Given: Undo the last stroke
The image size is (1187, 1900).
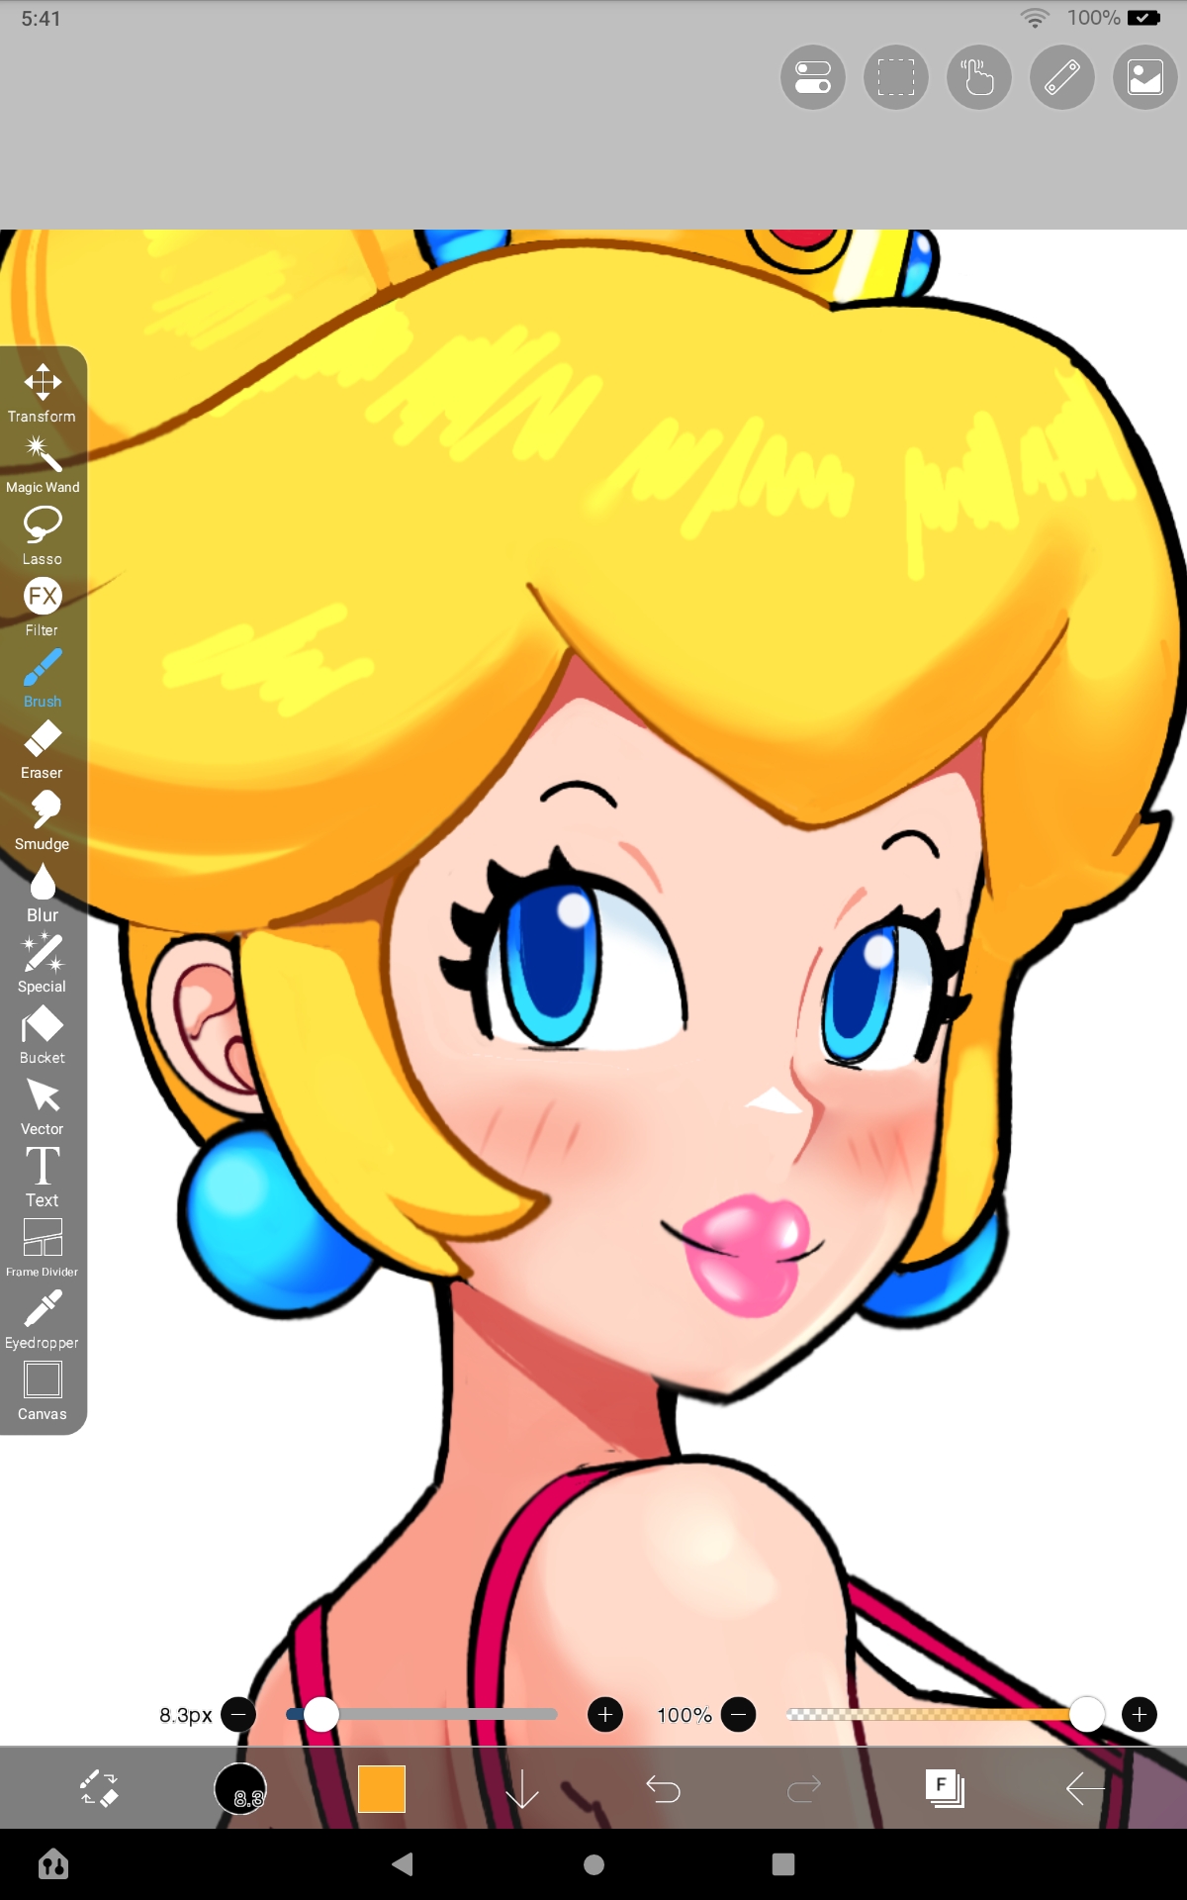Looking at the screenshot, I should pyautogui.click(x=663, y=1789).
